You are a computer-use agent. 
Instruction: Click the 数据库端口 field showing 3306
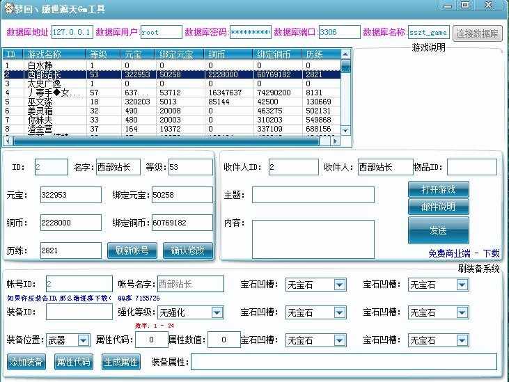(x=340, y=32)
